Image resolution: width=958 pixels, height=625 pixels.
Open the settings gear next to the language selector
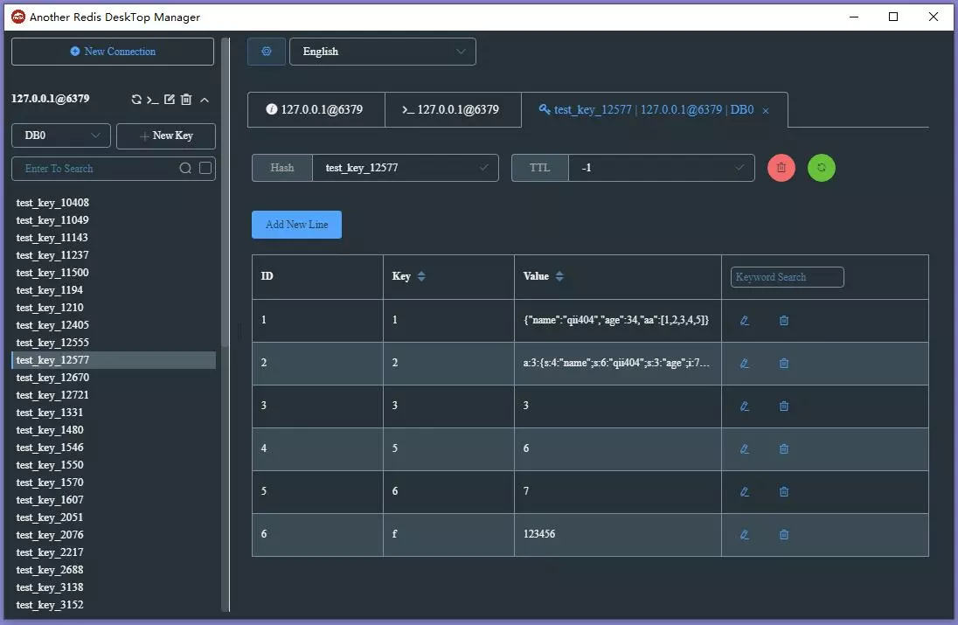click(x=266, y=52)
